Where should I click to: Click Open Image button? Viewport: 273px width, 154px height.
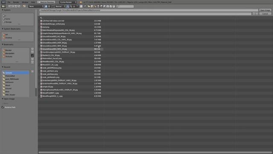265,10
